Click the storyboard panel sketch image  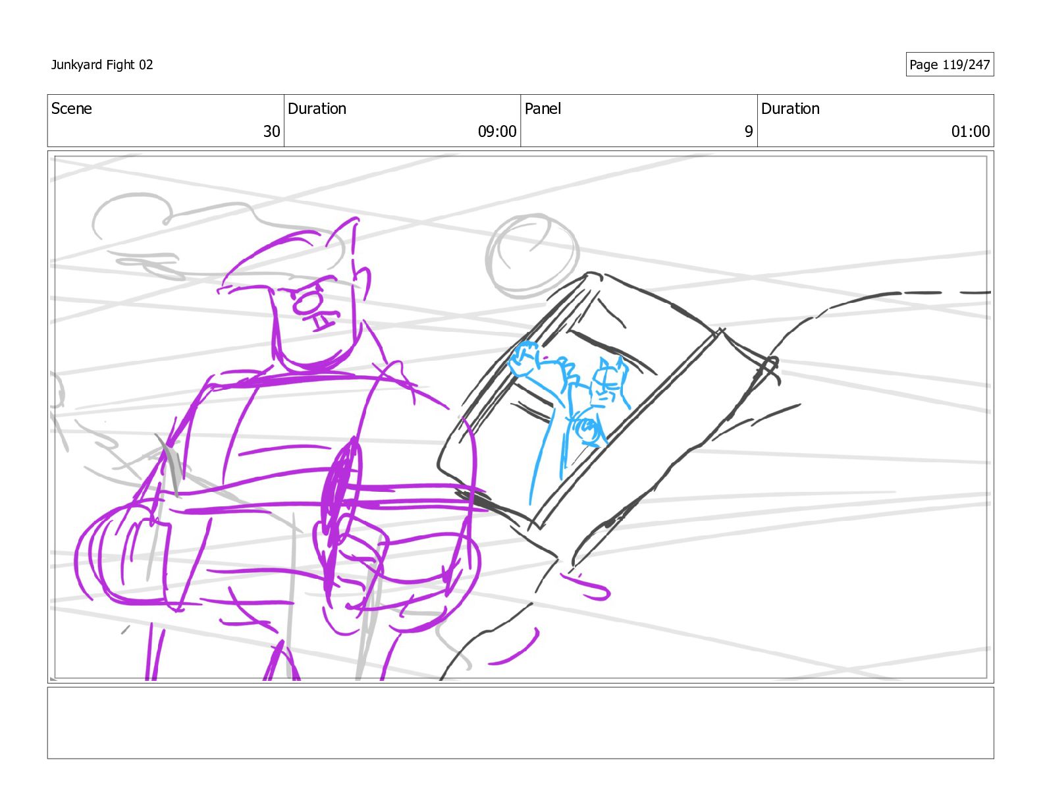pyautogui.click(x=520, y=417)
